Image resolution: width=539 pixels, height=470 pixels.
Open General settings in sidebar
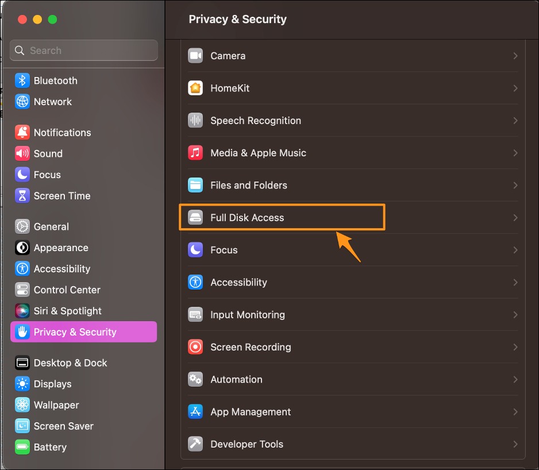pos(51,226)
